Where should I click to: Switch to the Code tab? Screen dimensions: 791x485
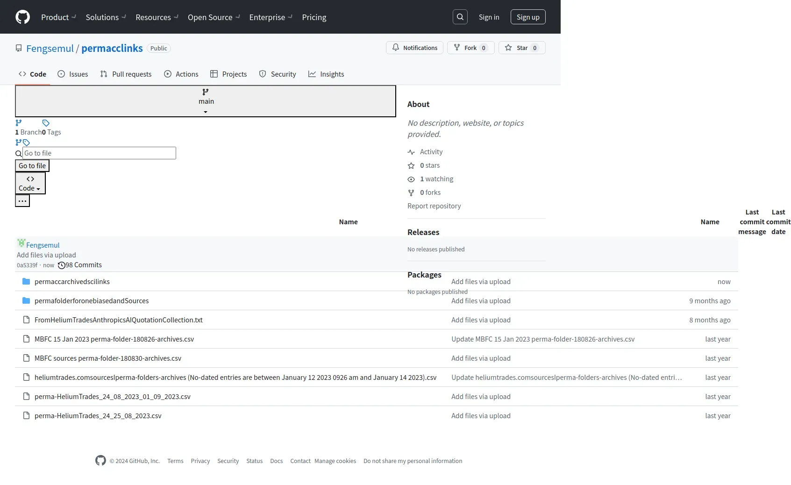click(33, 74)
